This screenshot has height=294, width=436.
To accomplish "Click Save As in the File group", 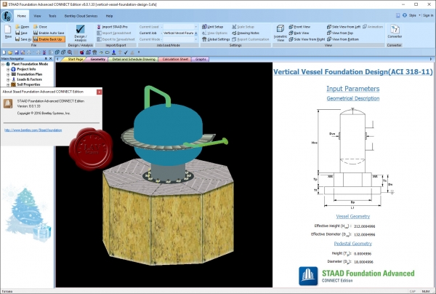I will tap(23, 39).
